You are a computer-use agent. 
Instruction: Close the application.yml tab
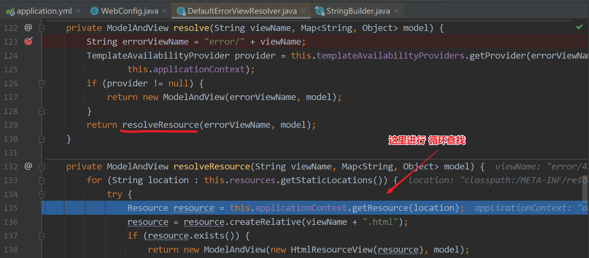[78, 11]
